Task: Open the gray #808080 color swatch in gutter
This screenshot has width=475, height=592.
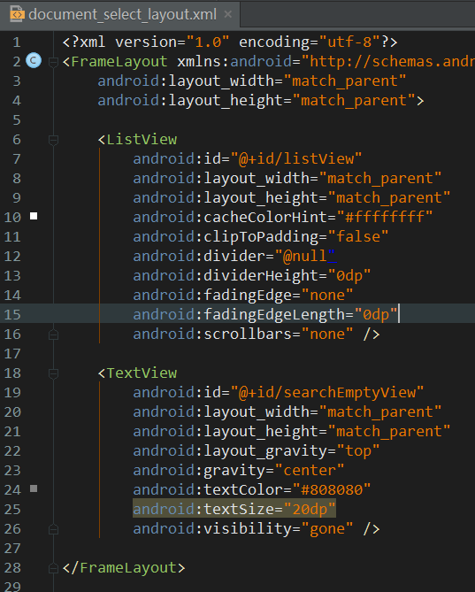Action: (34, 488)
